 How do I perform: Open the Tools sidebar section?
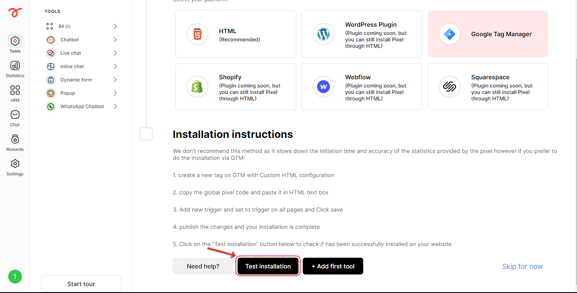[15, 44]
